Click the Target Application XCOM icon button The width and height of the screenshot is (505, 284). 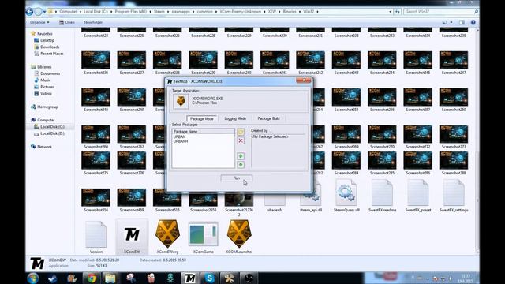tap(181, 102)
